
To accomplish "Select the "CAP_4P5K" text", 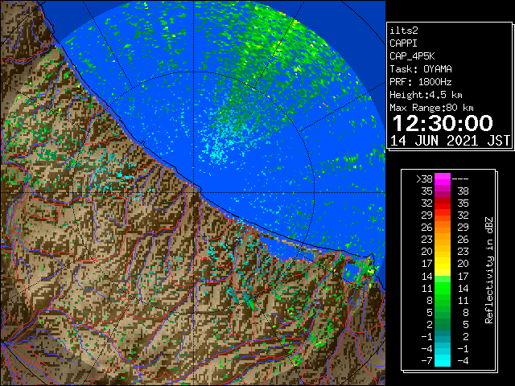I will click(x=412, y=56).
